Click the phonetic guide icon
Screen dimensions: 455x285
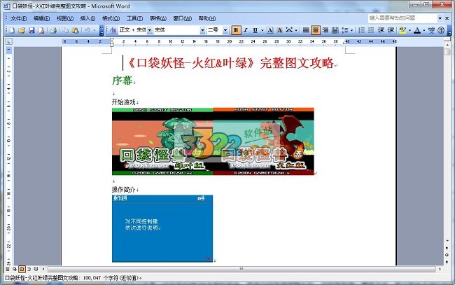pos(431,30)
